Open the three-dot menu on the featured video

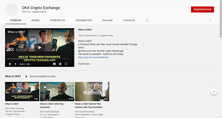tap(68, 32)
